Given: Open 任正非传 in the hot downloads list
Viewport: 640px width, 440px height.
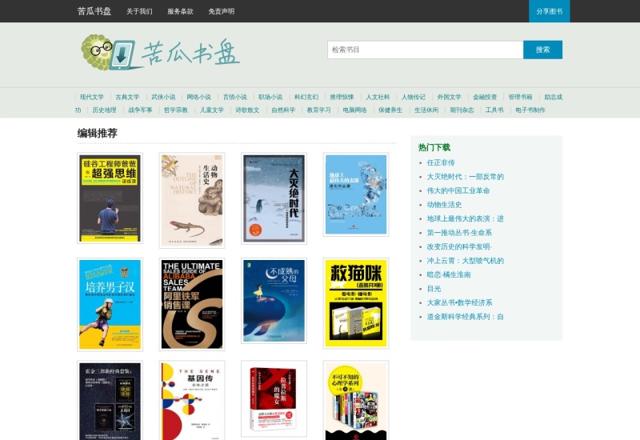Looking at the screenshot, I should pyautogui.click(x=441, y=162).
